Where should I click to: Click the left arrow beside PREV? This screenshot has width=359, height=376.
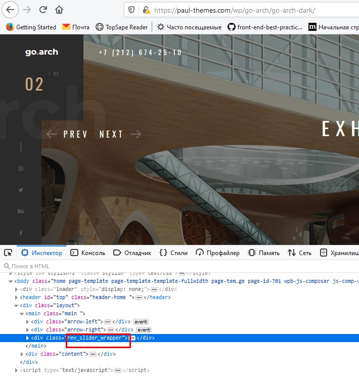point(52,134)
